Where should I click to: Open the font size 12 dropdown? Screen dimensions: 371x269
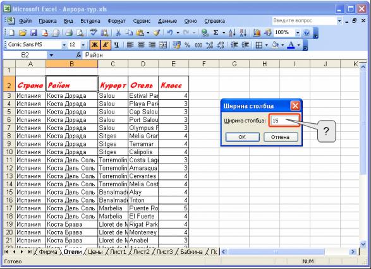pyautogui.click(x=83, y=45)
